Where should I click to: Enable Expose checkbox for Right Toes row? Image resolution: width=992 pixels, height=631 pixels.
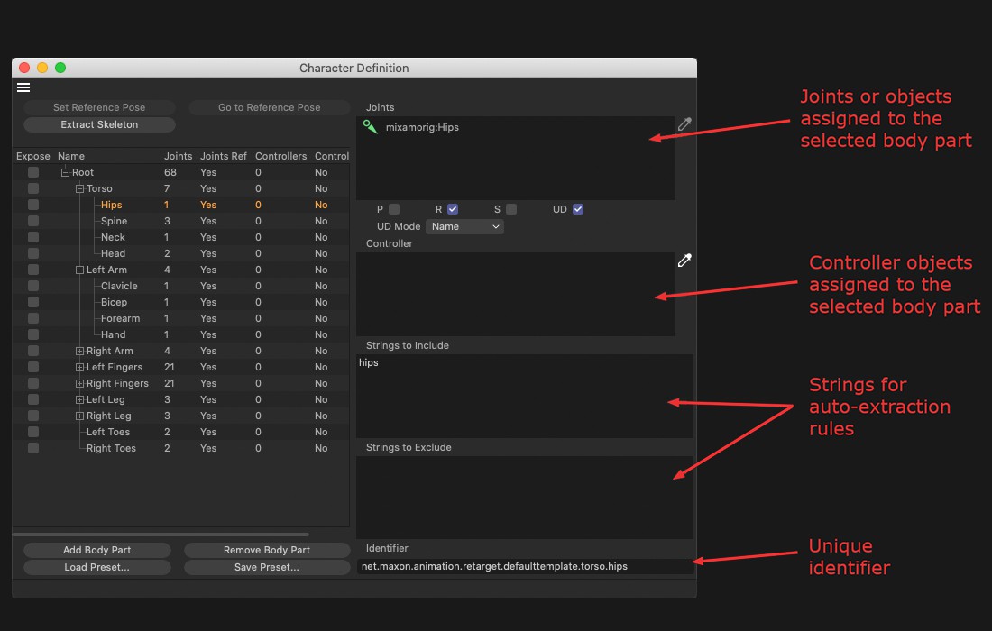pyautogui.click(x=33, y=448)
